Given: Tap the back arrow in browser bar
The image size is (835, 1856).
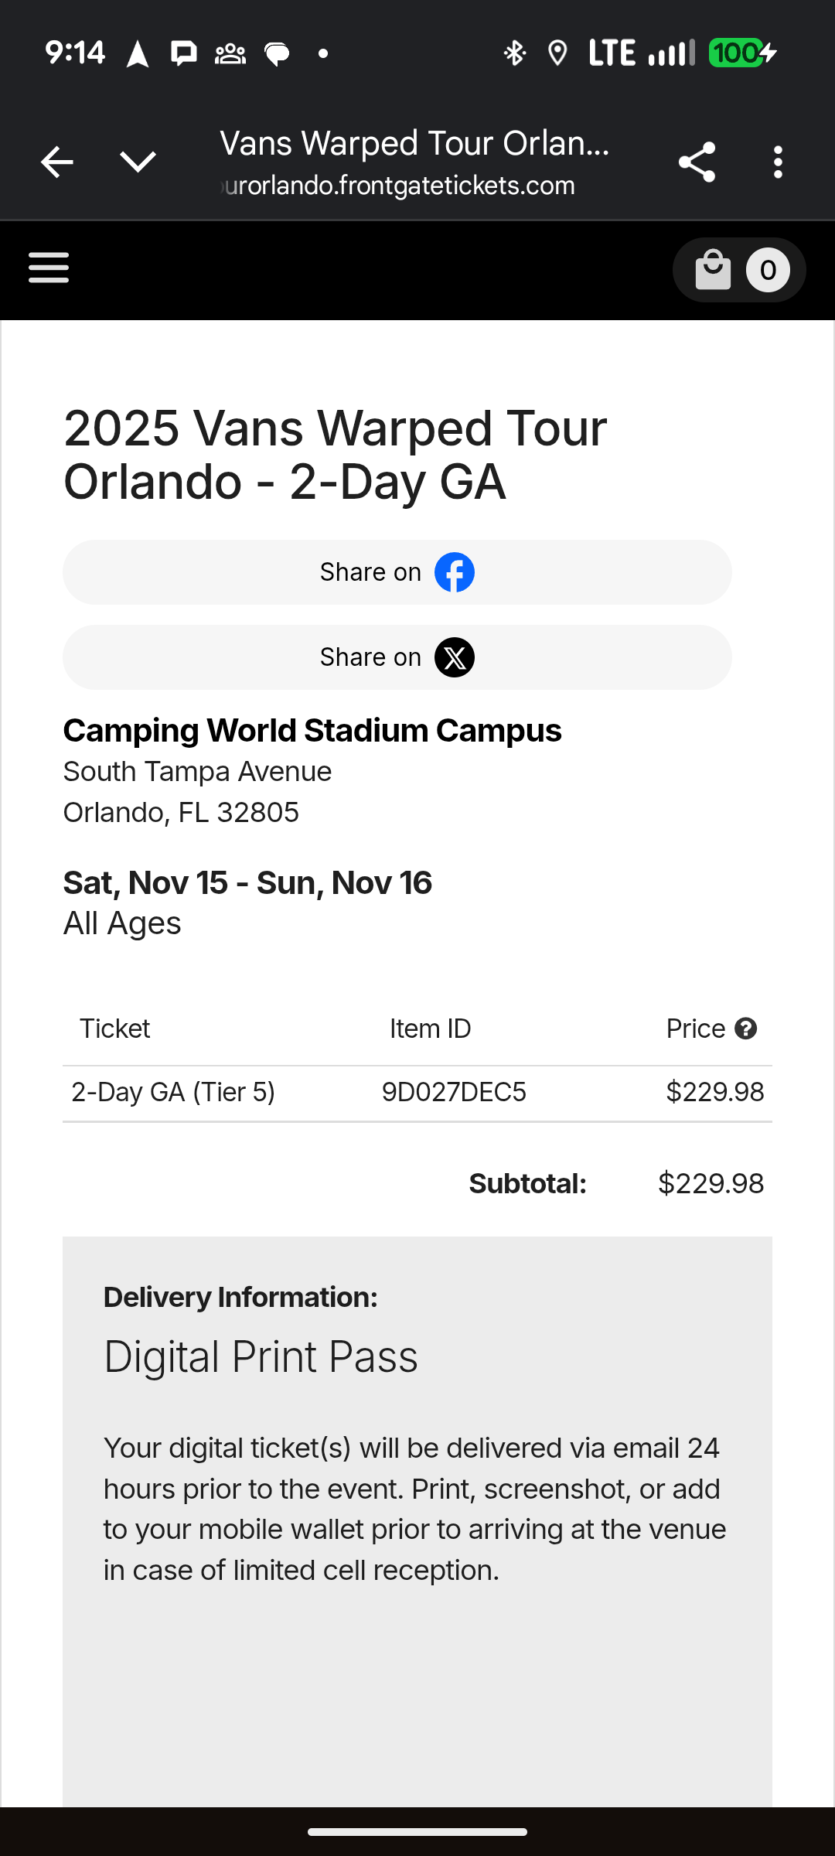Looking at the screenshot, I should coord(57,162).
